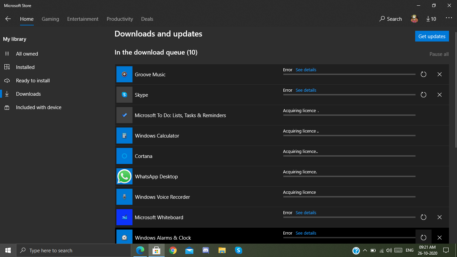457x257 pixels.
Task: See details for Microsoft Whiteboard error
Action: click(x=306, y=212)
